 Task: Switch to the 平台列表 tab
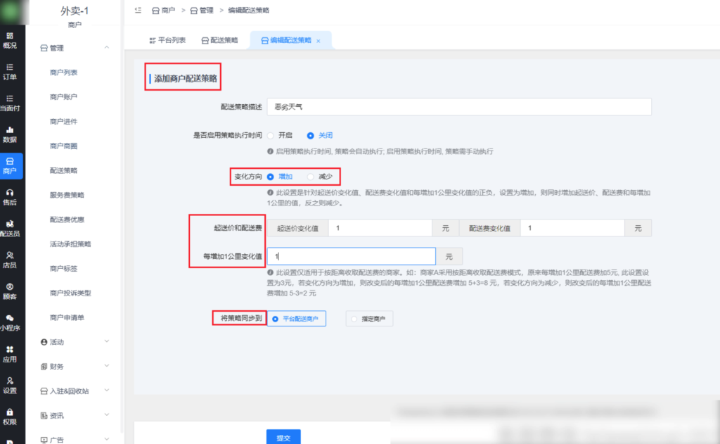(168, 40)
